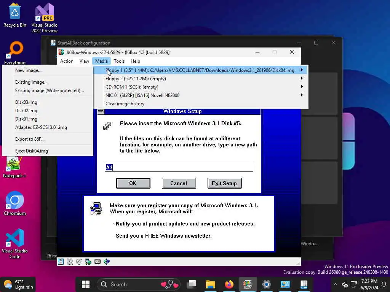Viewport: 390px width, 292px height.
Task: Launch Visual Studio Code desktop shortcut
Action: coord(15,244)
